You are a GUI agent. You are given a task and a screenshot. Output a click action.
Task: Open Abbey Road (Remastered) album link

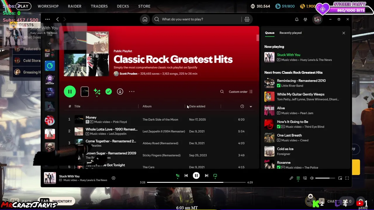[x=160, y=143]
